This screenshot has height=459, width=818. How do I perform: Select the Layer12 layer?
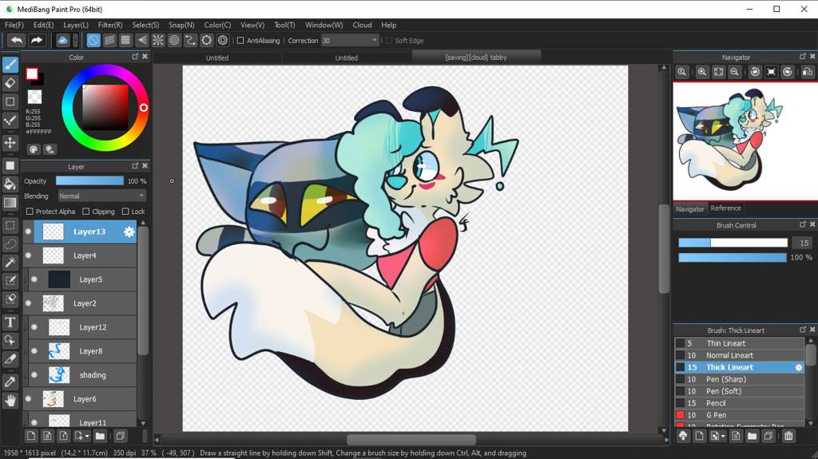point(82,327)
